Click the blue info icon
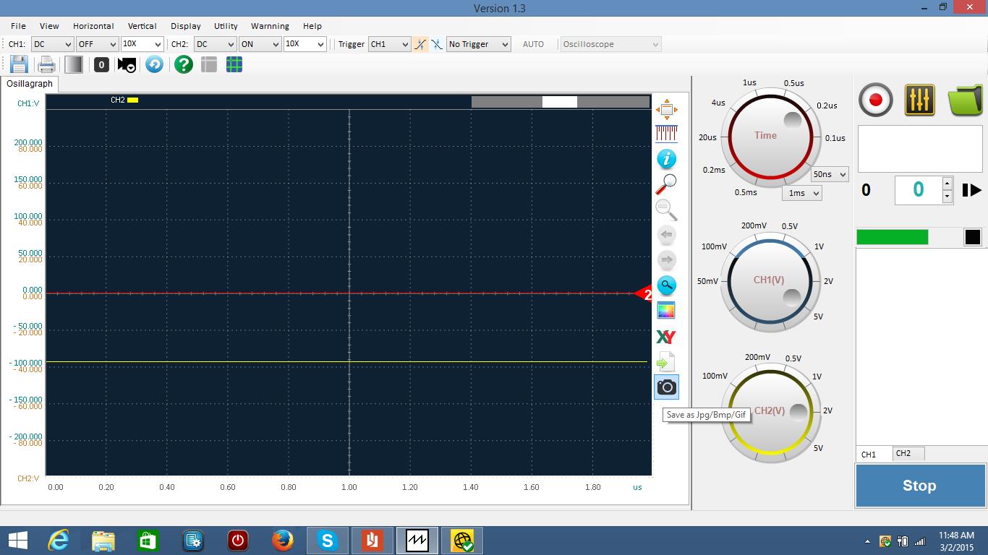The height and width of the screenshot is (555, 988). click(666, 159)
